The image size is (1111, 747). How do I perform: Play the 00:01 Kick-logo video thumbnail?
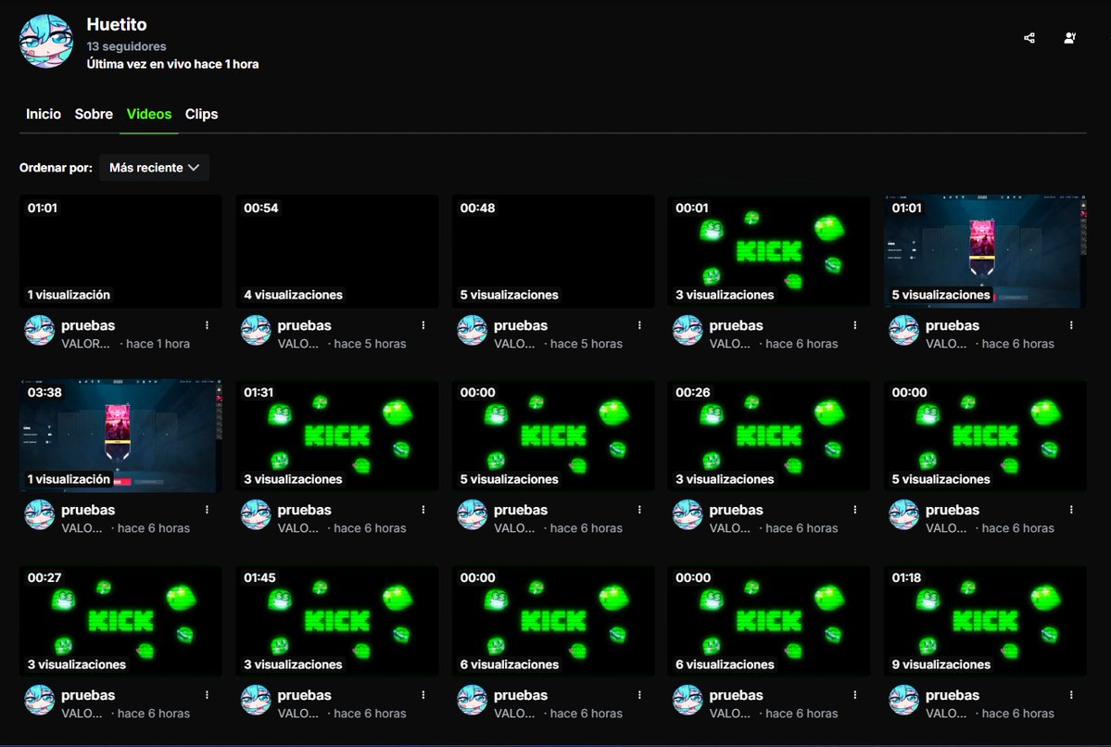click(769, 251)
